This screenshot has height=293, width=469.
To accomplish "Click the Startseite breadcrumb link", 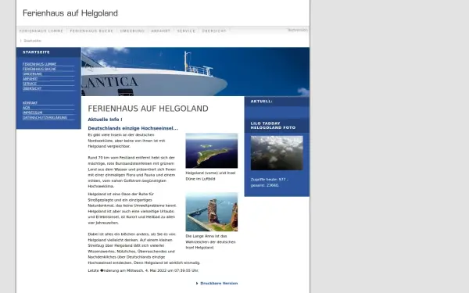I will [x=32, y=41].
